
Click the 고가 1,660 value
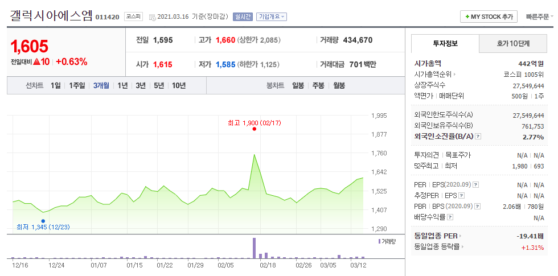point(225,40)
